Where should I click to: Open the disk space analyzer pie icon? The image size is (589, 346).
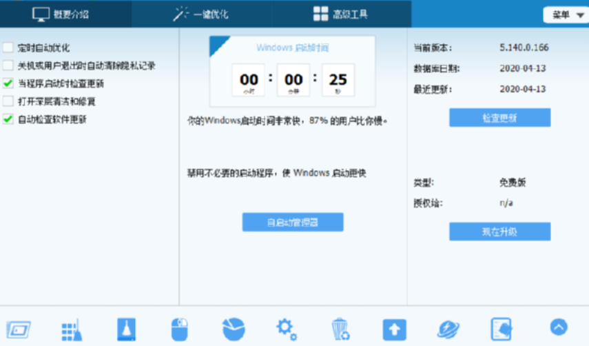coord(234,329)
